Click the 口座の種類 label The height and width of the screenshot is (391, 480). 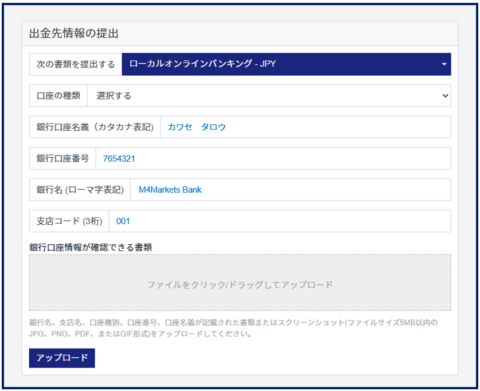[x=58, y=96]
